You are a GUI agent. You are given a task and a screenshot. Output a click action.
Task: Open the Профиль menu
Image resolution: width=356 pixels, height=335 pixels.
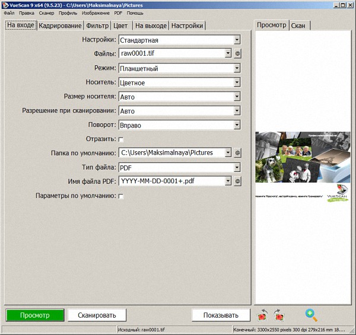(68, 13)
